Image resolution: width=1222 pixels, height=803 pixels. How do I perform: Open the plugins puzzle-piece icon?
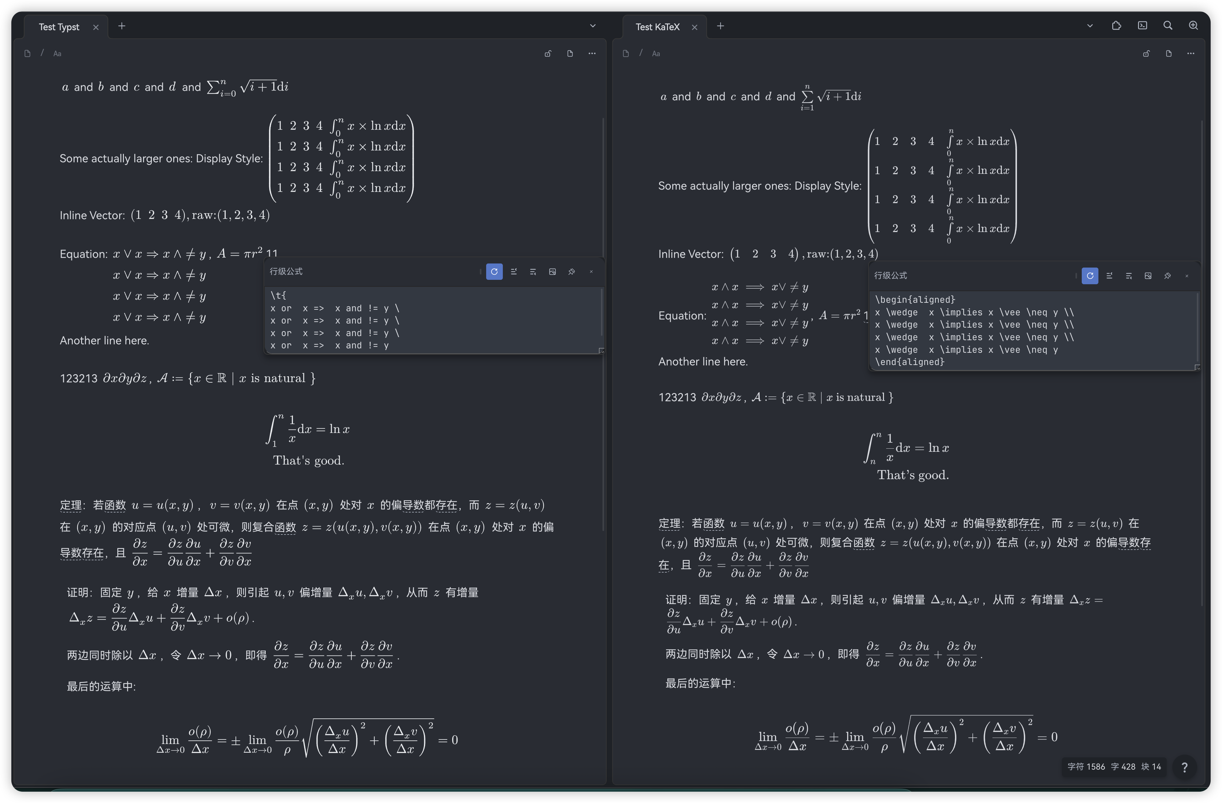click(1116, 26)
